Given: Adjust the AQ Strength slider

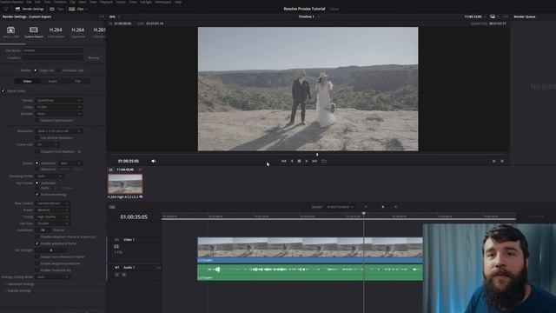Looking at the screenshot, I should pyautogui.click(x=50, y=250).
